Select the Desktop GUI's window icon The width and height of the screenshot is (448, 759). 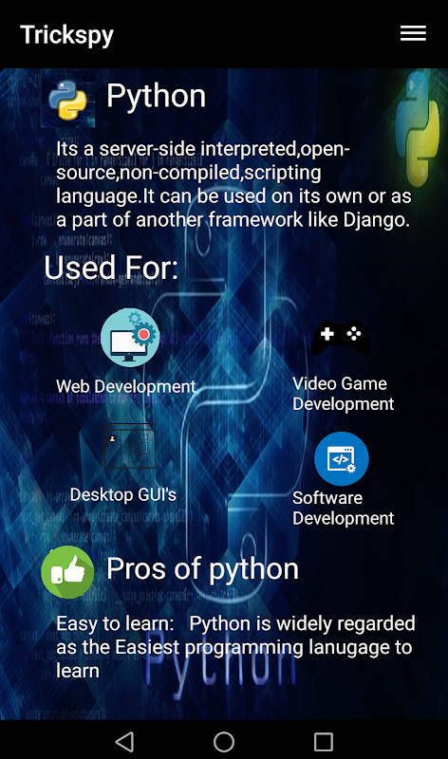[130, 446]
